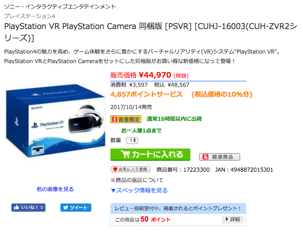Click the red ampersand related-products icon

pyautogui.click(x=205, y=157)
